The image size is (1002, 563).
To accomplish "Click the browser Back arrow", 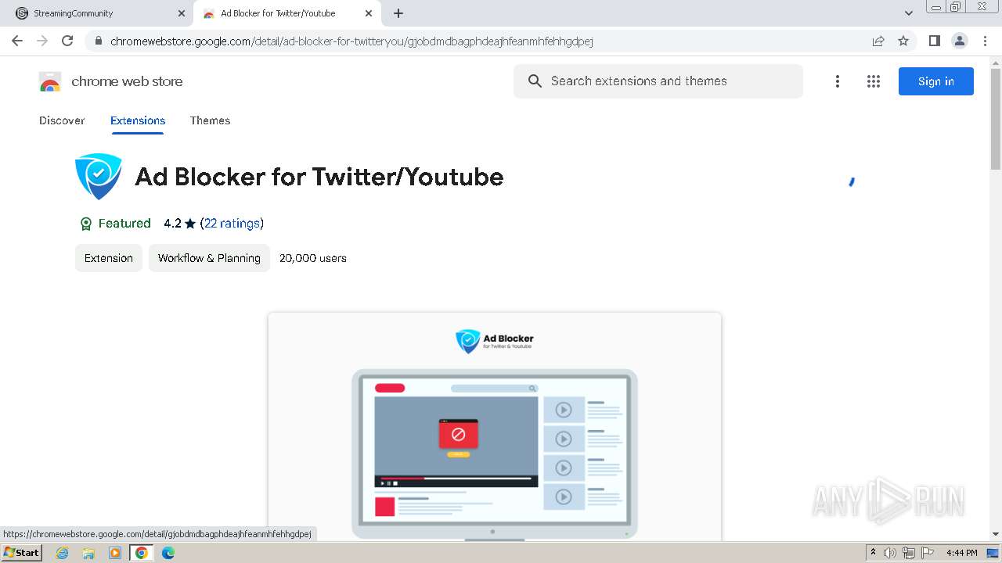I will (x=17, y=41).
